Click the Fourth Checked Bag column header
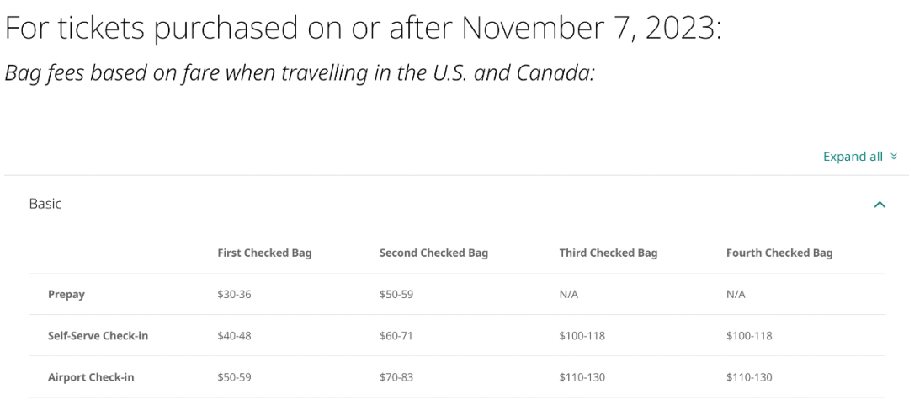Screen dimensions: 909x416 click(x=779, y=253)
